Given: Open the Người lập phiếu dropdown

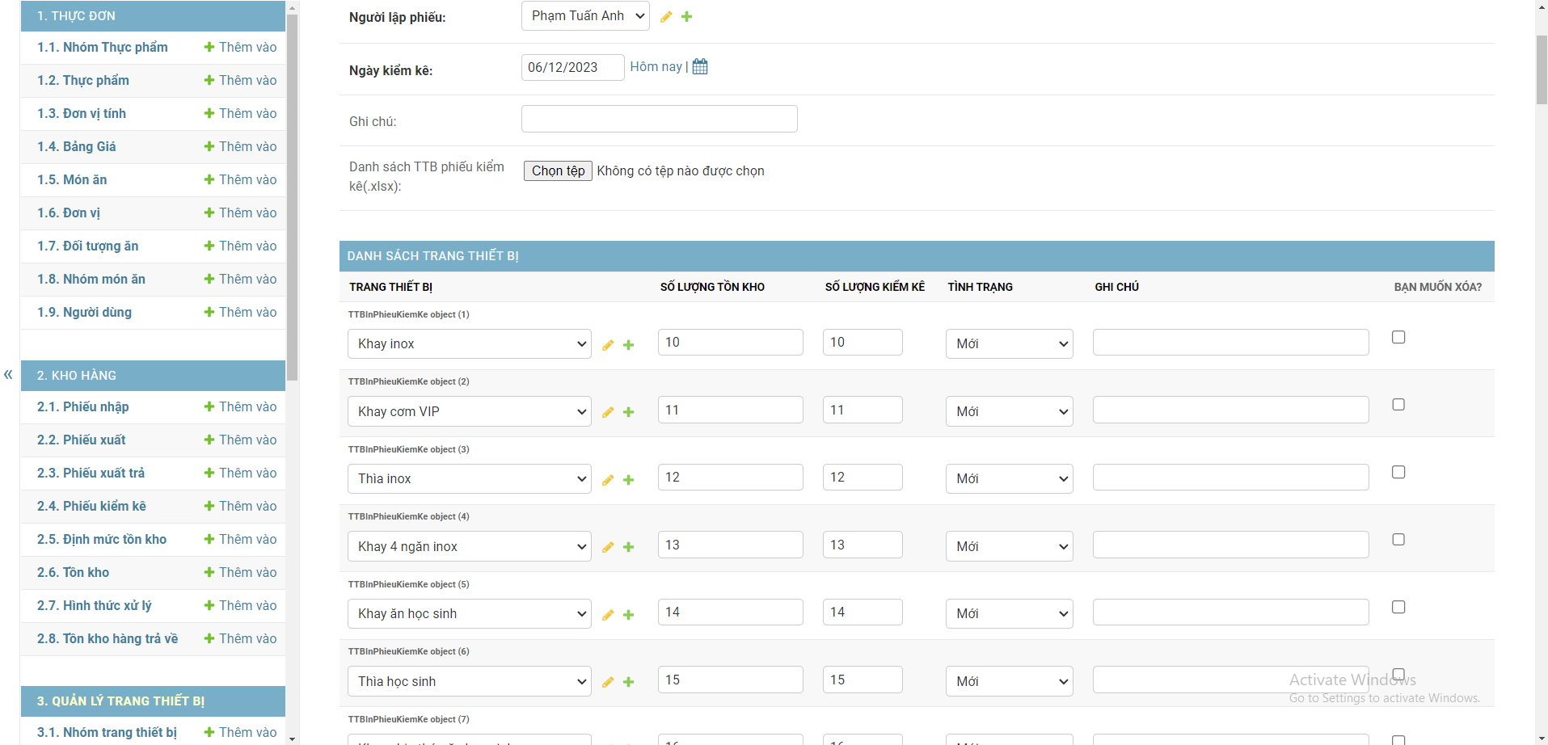Looking at the screenshot, I should (584, 15).
